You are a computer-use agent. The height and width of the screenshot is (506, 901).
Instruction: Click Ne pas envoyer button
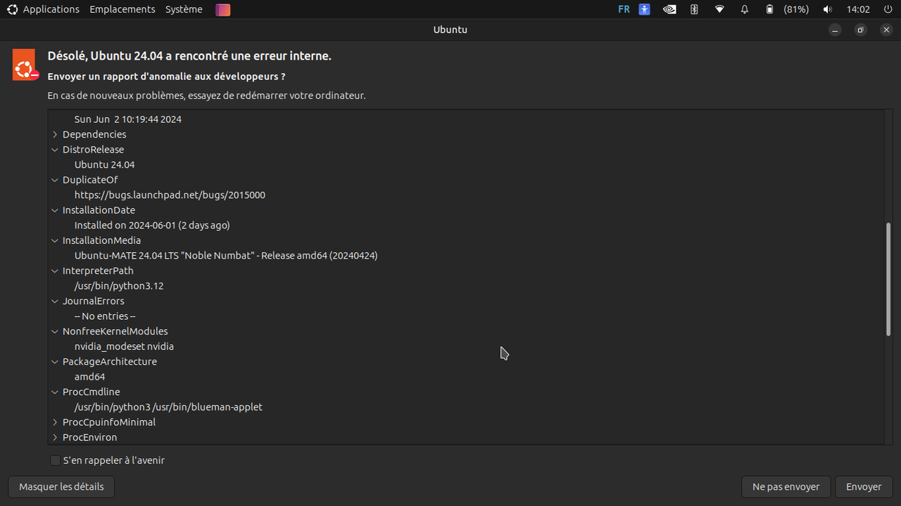click(x=786, y=486)
